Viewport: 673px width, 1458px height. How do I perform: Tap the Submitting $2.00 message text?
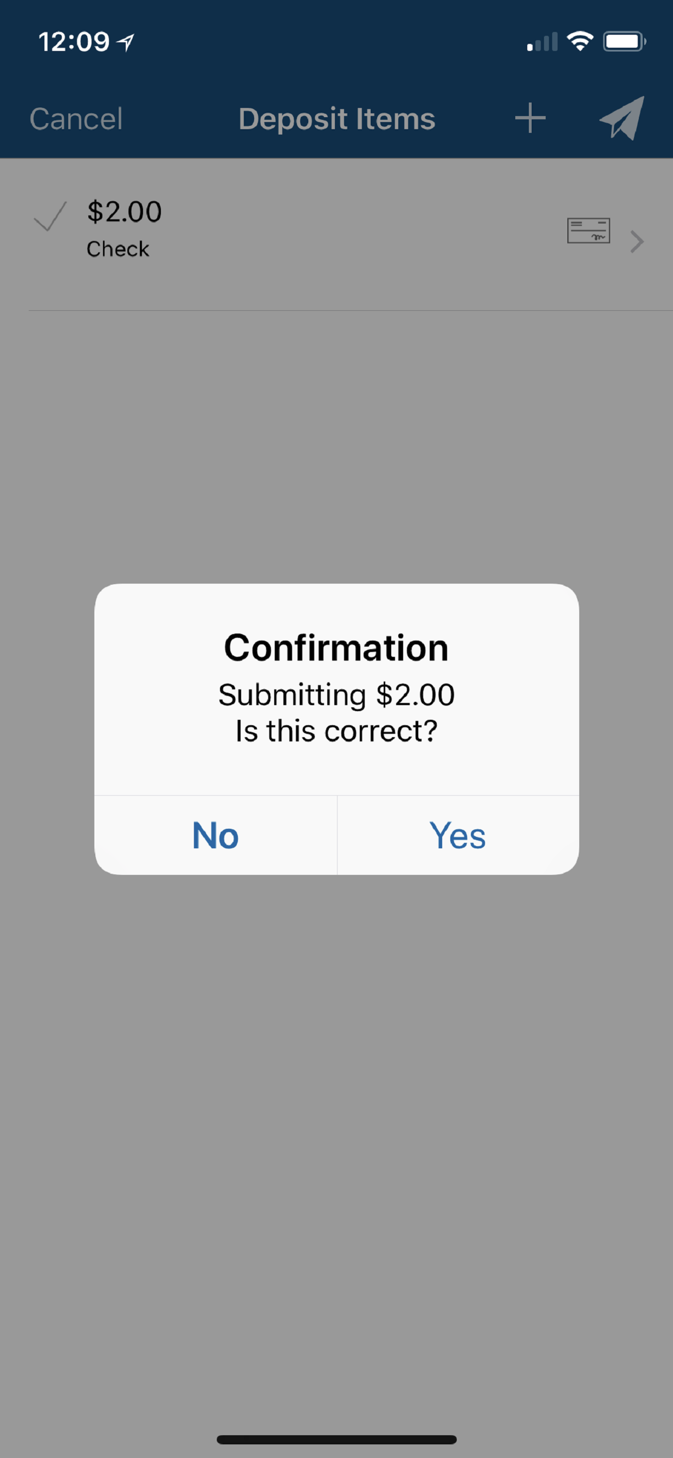[x=336, y=694]
